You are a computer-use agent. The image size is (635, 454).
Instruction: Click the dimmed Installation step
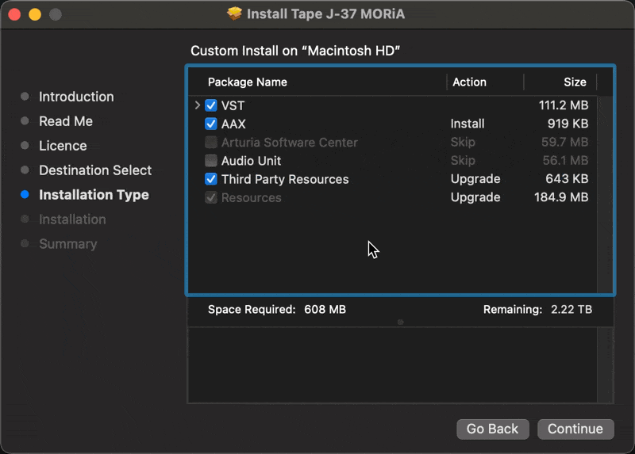click(72, 219)
